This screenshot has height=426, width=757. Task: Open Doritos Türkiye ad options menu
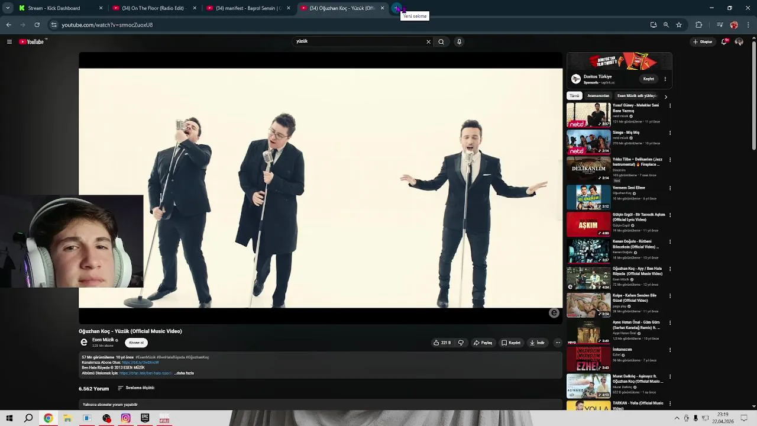coord(665,79)
